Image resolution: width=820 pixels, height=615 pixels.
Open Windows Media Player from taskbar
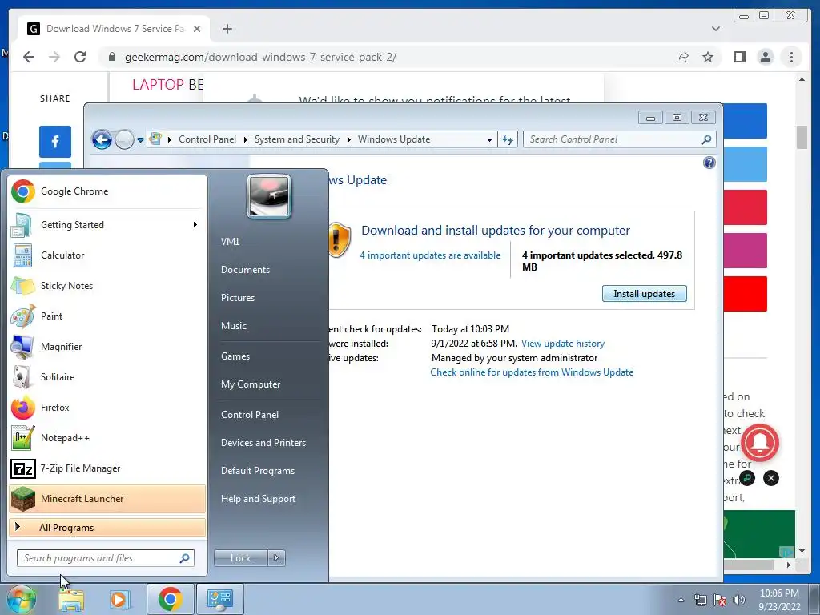click(x=119, y=599)
